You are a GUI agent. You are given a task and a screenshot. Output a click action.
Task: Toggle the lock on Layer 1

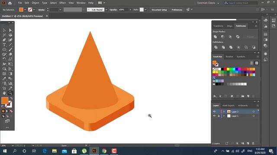[x=219, y=116]
